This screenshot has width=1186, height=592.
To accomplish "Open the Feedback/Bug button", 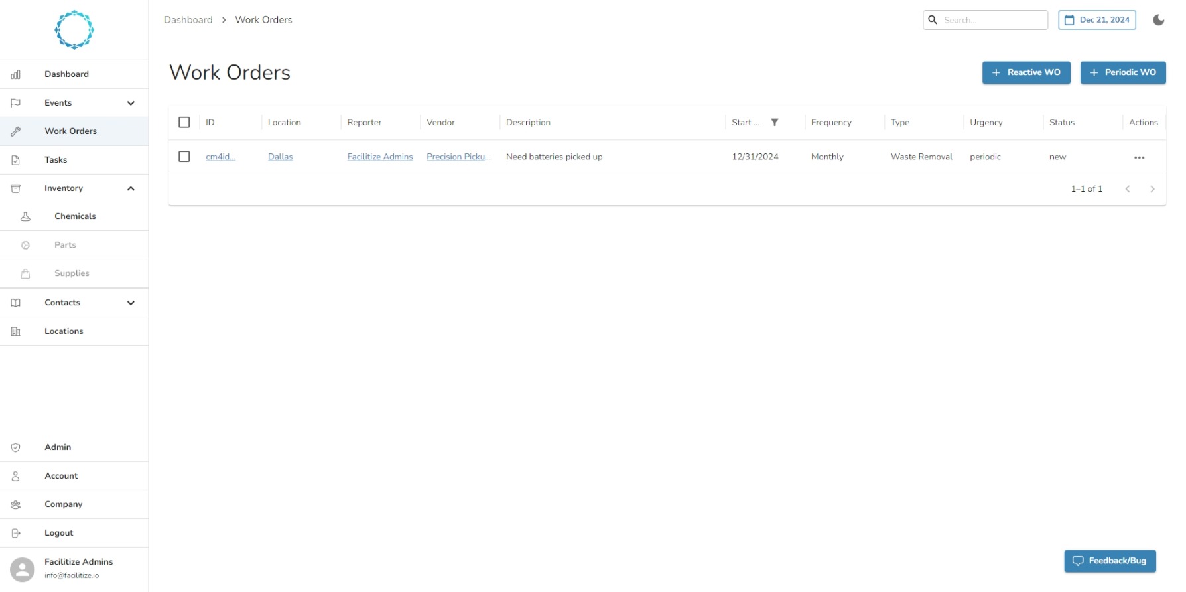I will [1110, 561].
